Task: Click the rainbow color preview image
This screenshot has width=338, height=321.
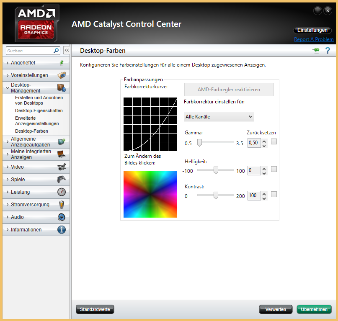Action: click(x=150, y=194)
